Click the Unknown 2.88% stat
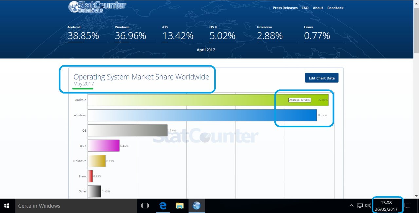Image resolution: width=419 pixels, height=213 pixels. (x=277, y=33)
